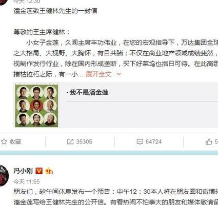Click the top post timestamp 今天 12:30
The width and height of the screenshot is (218, 205).
tap(27, 2)
